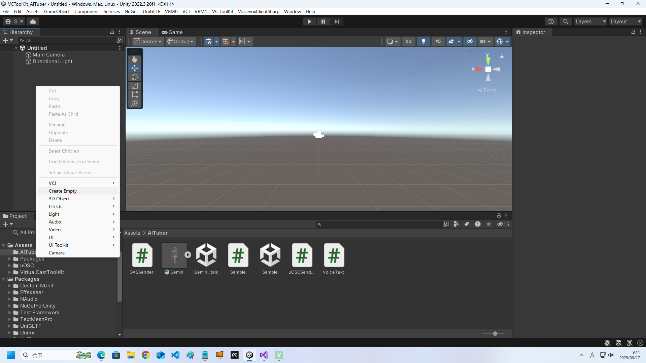Open Google Chrome from taskbar

pos(146,355)
